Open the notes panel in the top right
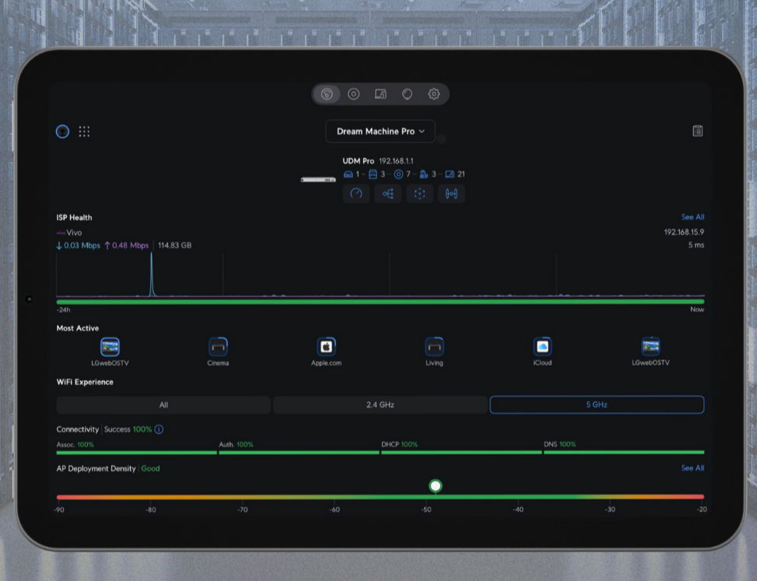This screenshot has height=581, width=757. [696, 131]
